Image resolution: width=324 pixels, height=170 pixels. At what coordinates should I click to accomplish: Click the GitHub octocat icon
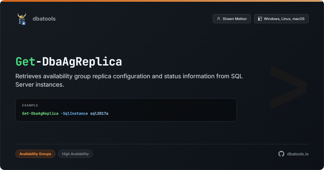281,154
